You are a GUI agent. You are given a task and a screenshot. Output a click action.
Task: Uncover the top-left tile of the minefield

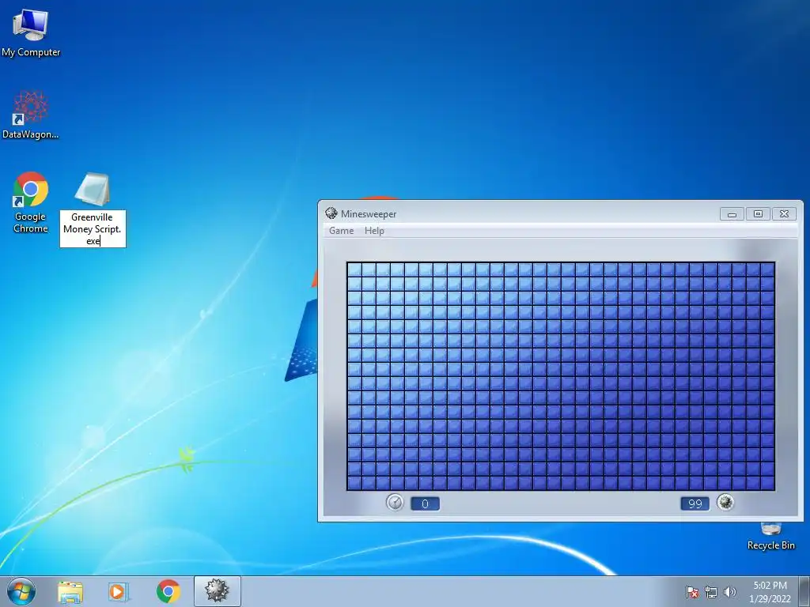click(354, 270)
